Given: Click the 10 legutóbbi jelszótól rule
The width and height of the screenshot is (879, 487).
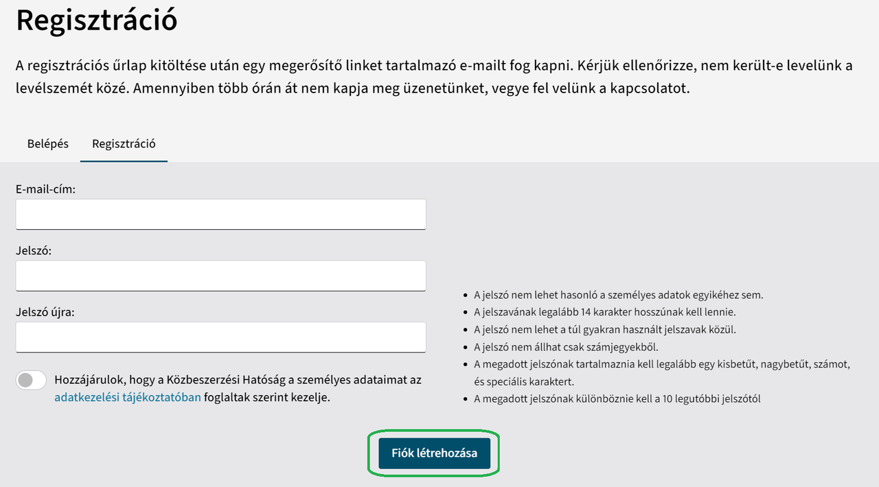Looking at the screenshot, I should pyautogui.click(x=617, y=399).
